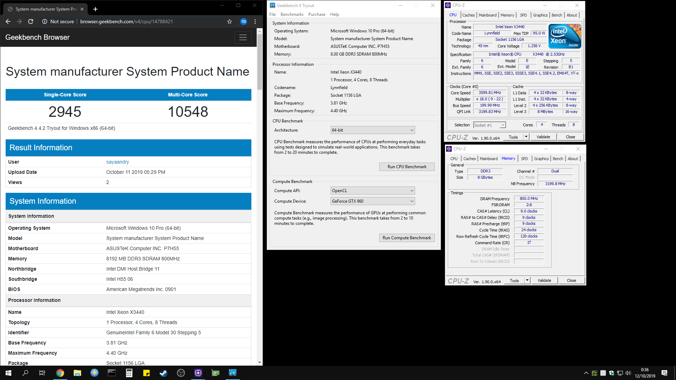
Task: Open Chrome three-dot menu
Action: pyautogui.click(x=255, y=21)
